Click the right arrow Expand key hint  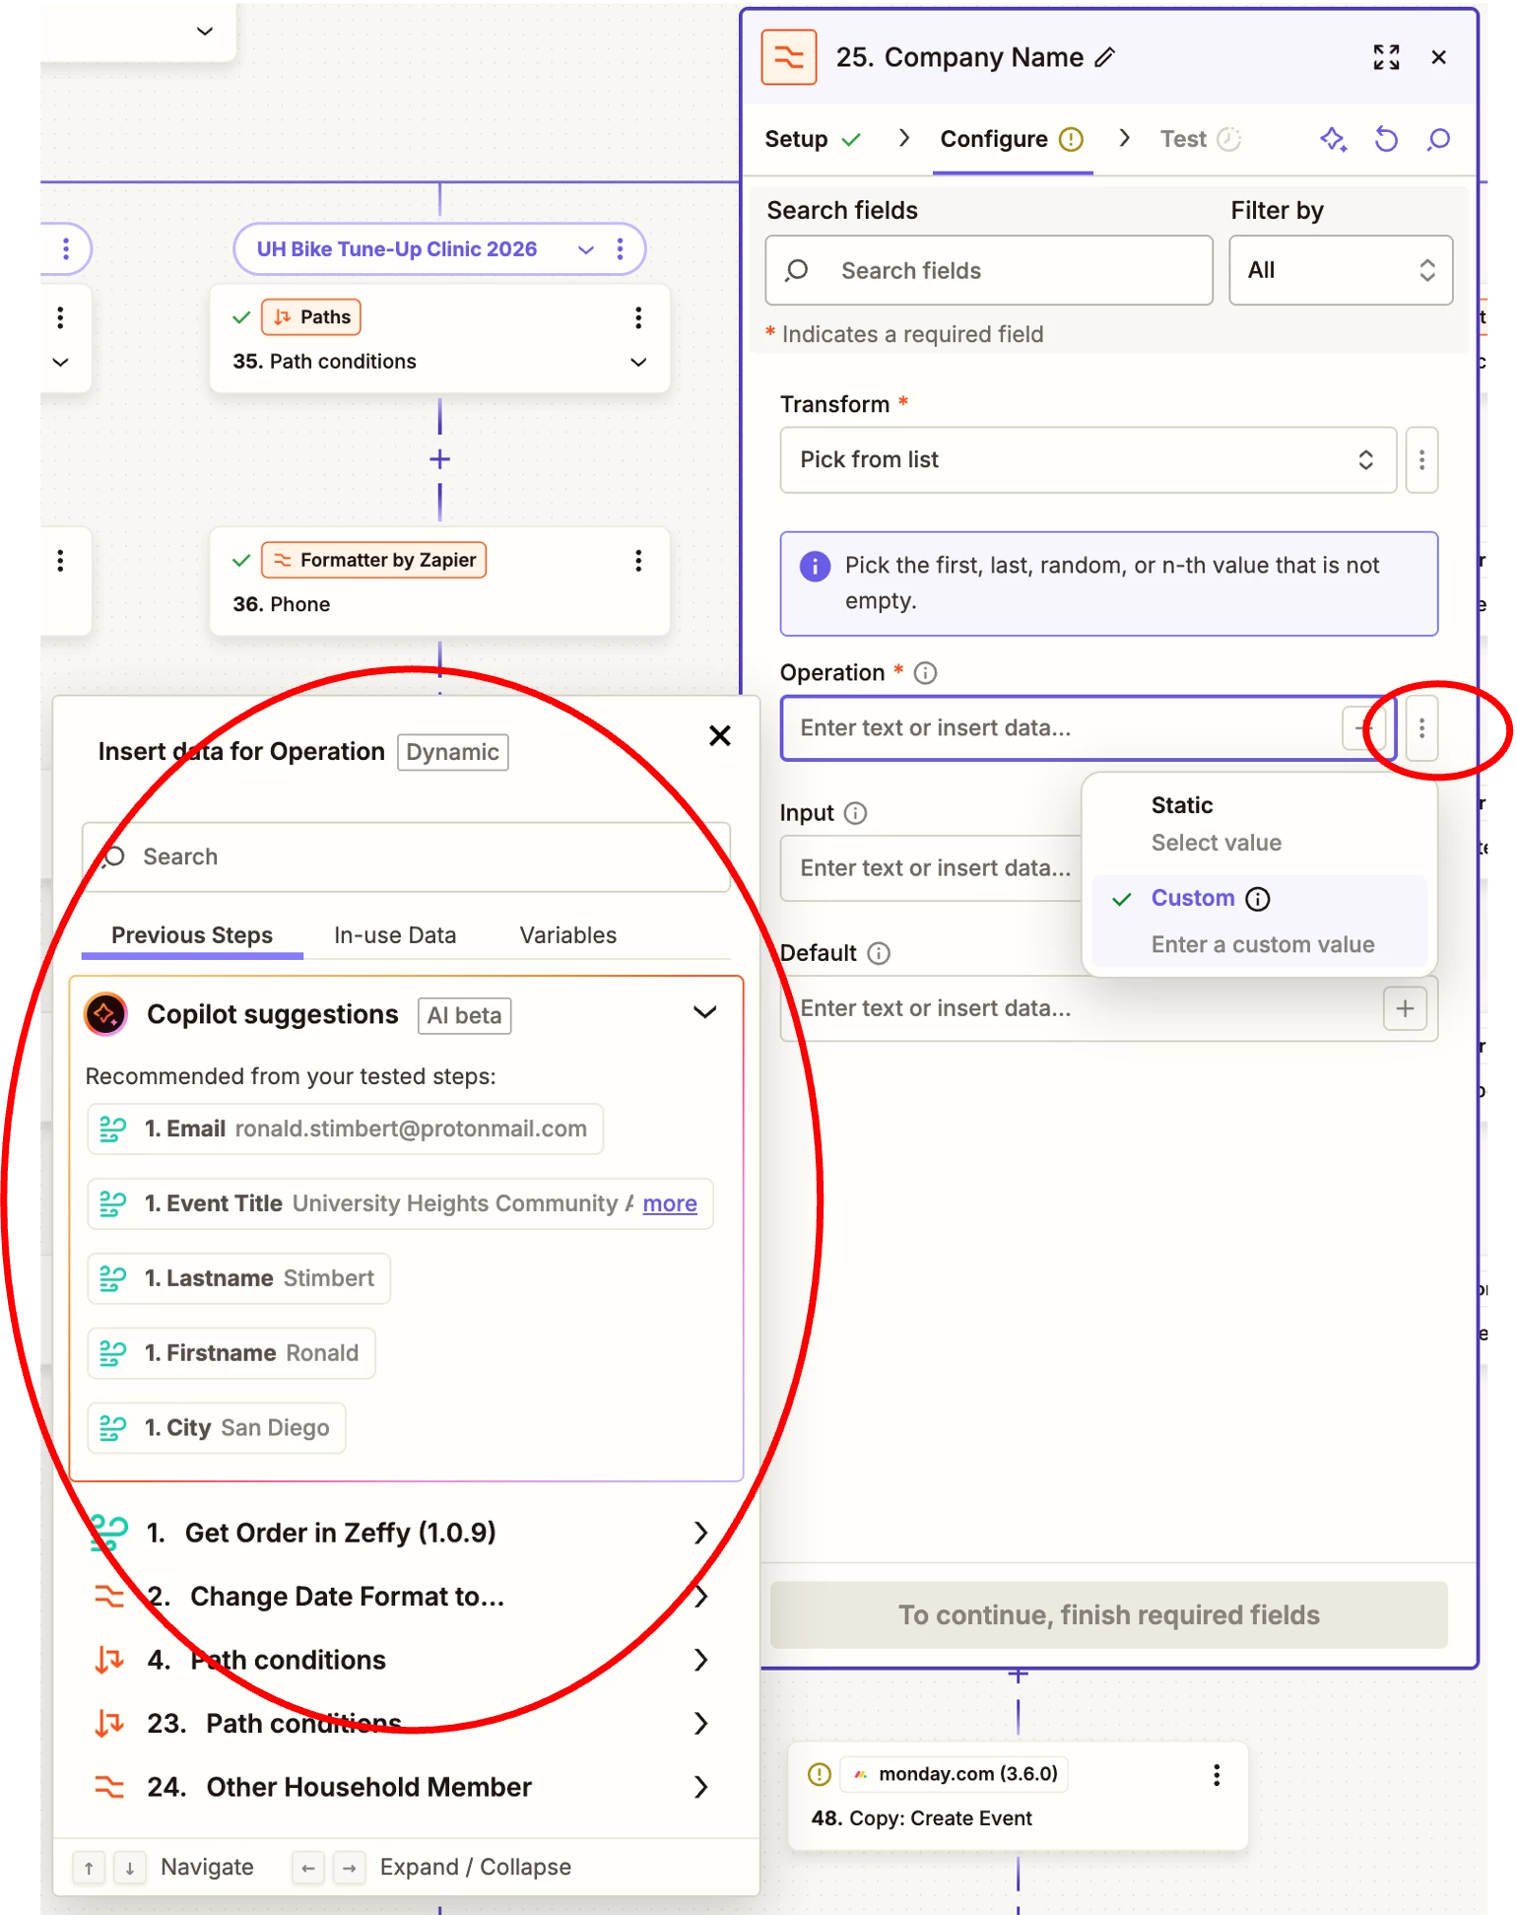tap(349, 1868)
